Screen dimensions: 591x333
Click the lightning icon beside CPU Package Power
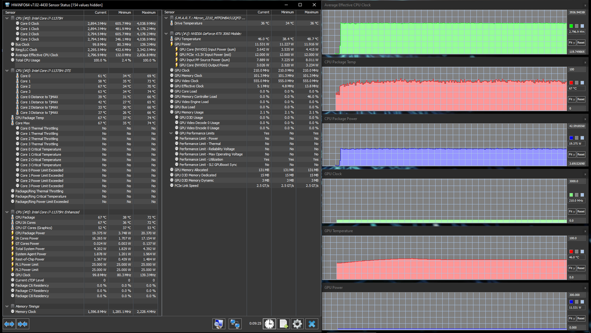click(12, 233)
